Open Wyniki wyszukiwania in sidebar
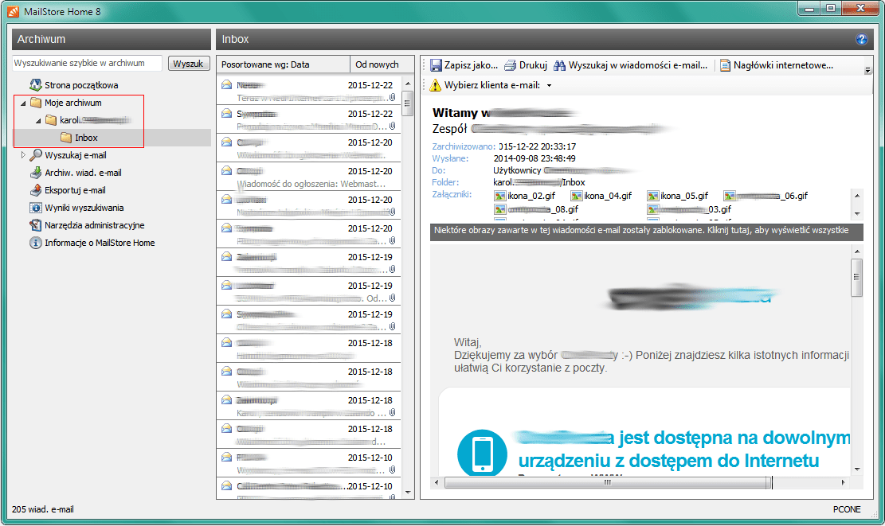Screen dimensions: 885x526 coord(84,208)
